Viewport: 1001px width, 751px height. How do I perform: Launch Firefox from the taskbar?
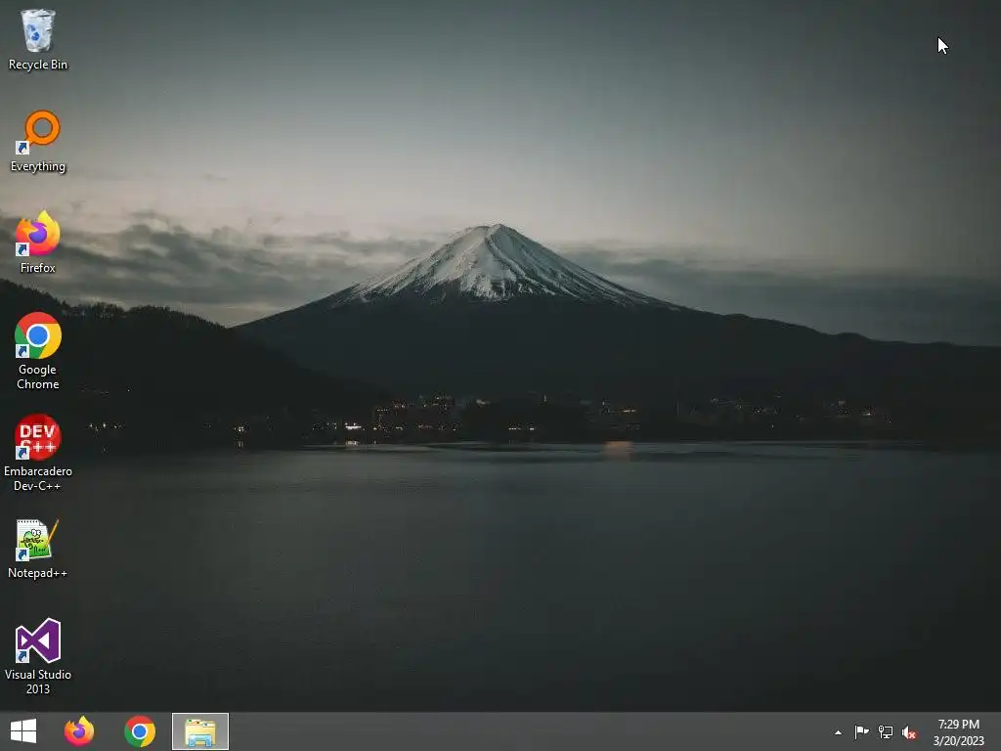(x=79, y=731)
